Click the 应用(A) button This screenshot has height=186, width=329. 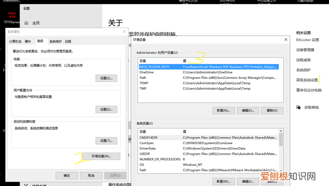(115, 176)
